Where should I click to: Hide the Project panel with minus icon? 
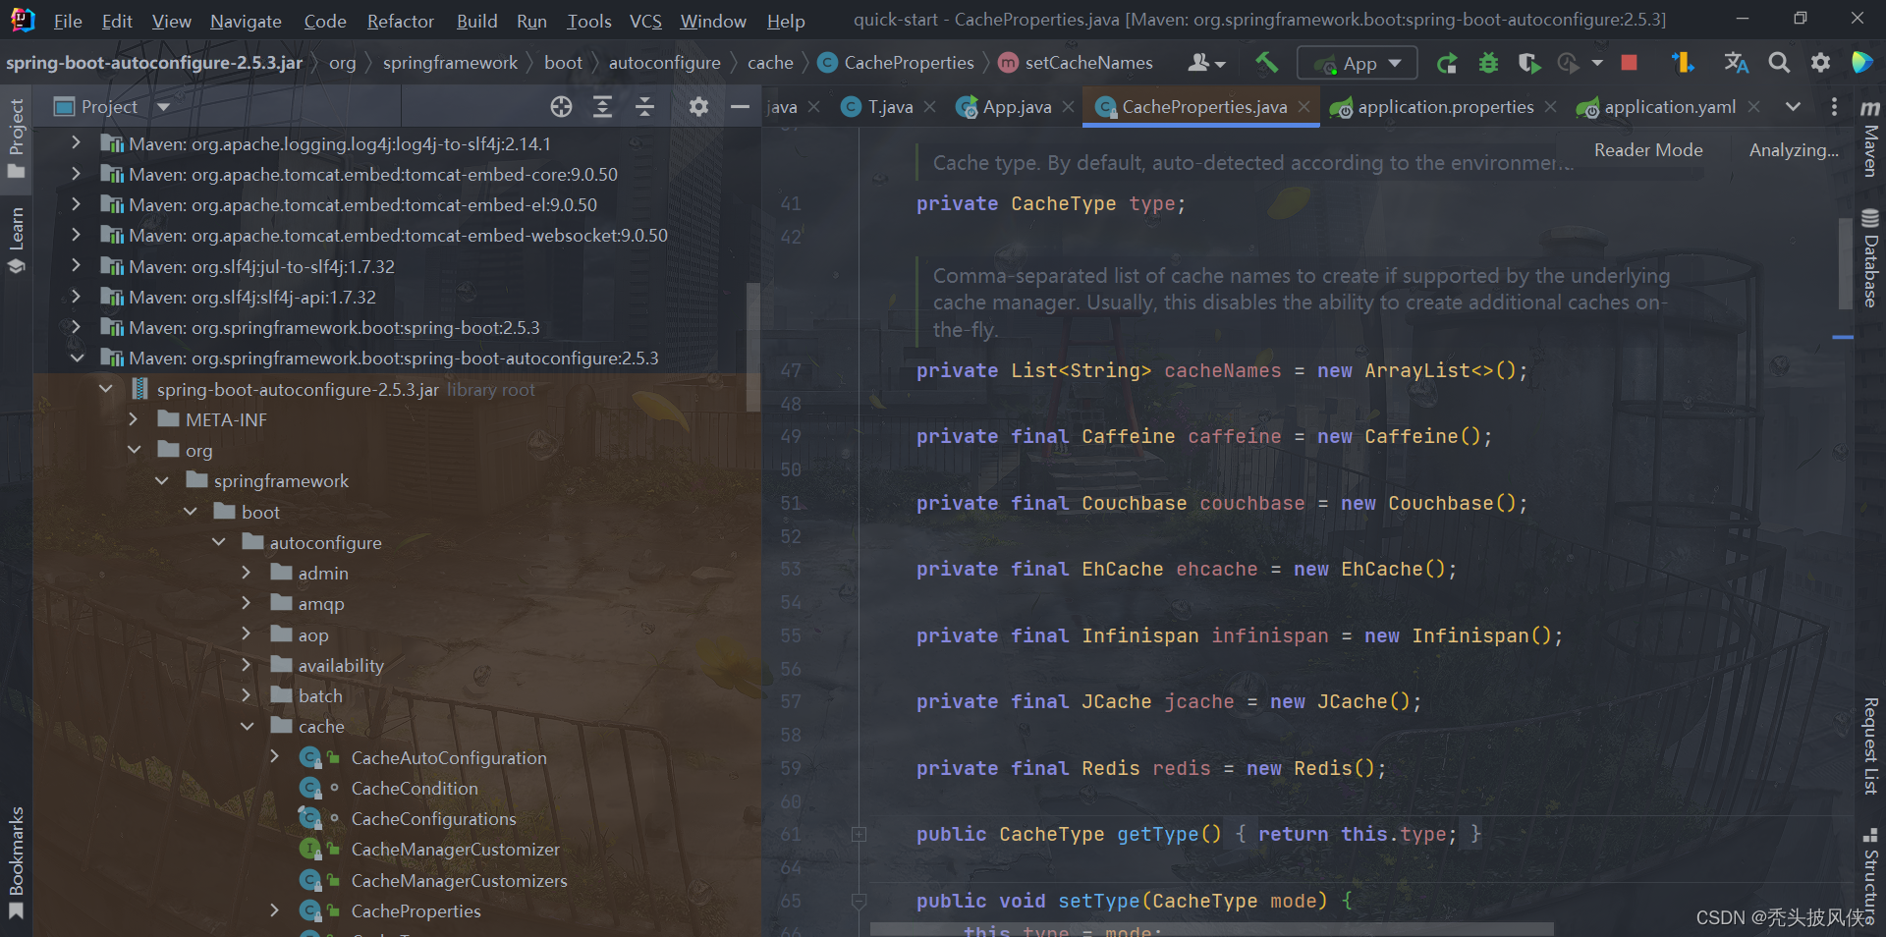pyautogui.click(x=740, y=107)
